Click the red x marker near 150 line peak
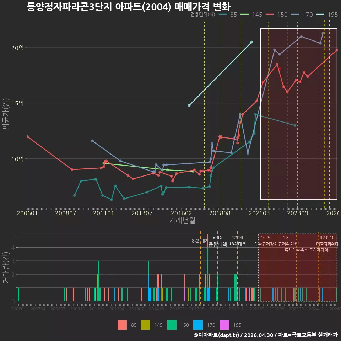The height and width of the screenshot is (341, 341). click(280, 69)
